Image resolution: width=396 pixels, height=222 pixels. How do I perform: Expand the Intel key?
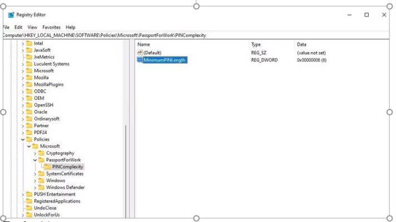click(x=23, y=44)
